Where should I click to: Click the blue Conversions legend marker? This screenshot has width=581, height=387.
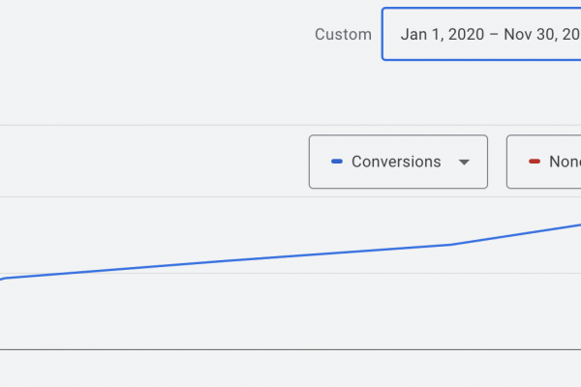tap(337, 163)
